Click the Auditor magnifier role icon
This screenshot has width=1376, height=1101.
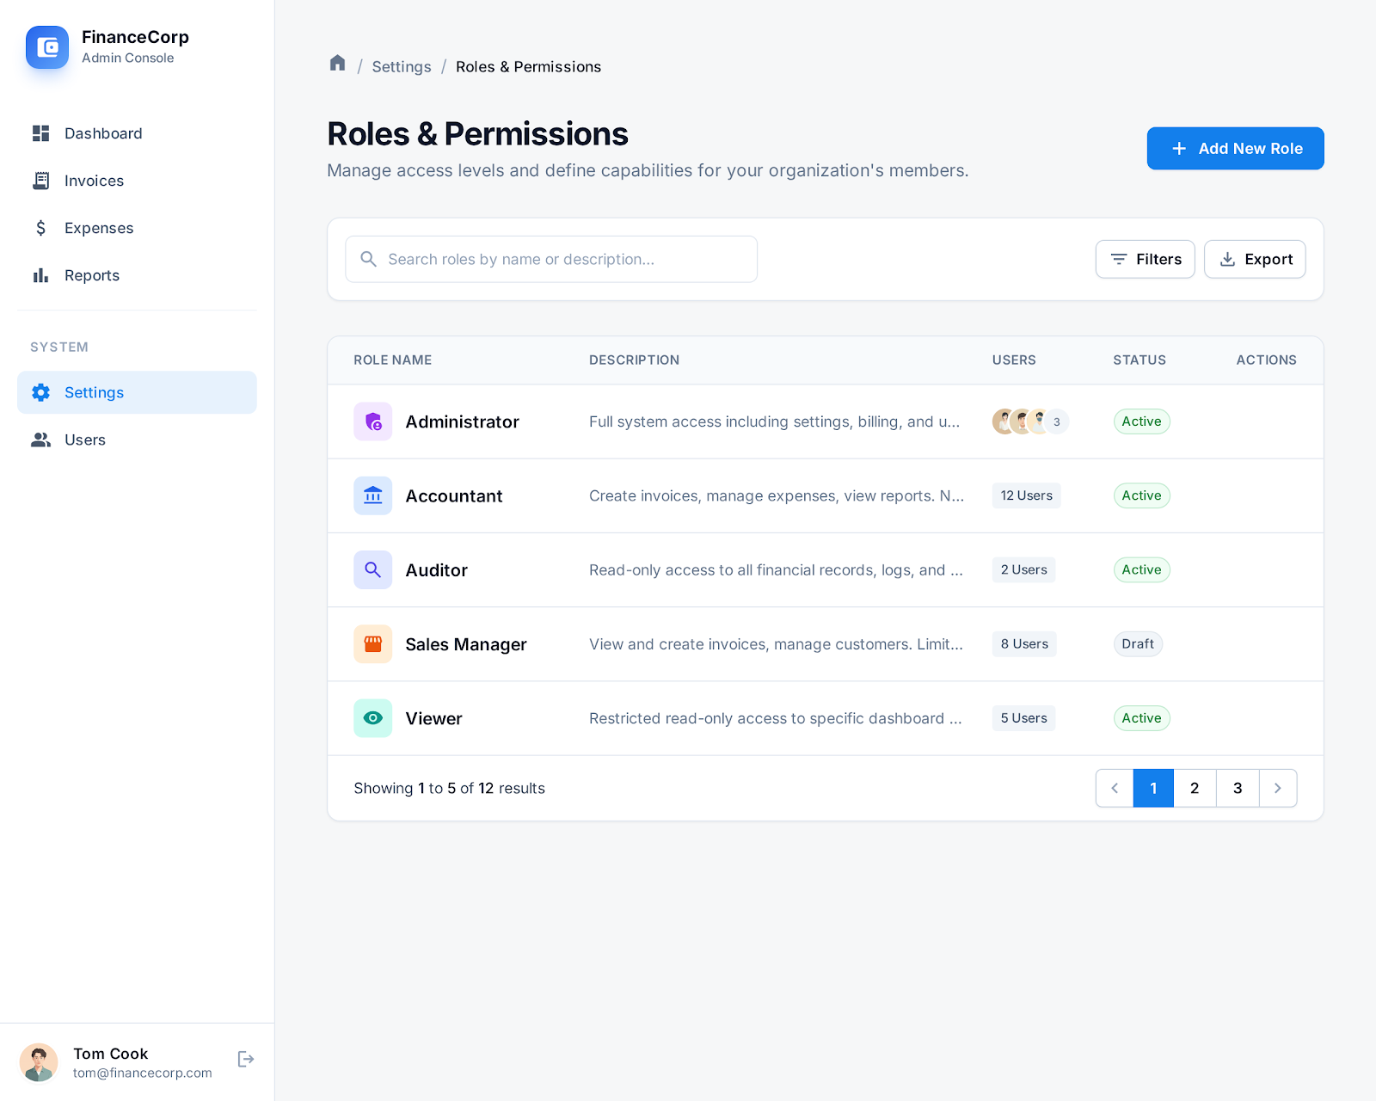[x=372, y=569]
